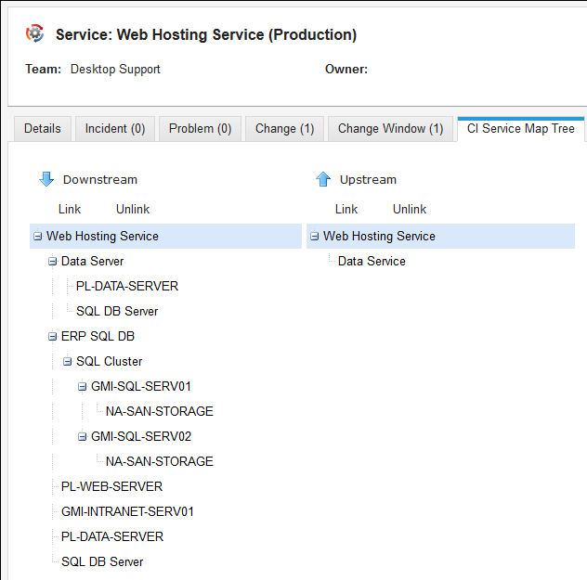Collapse the Downstream Web Hosting Service node
This screenshot has height=580, width=587.
38,237
